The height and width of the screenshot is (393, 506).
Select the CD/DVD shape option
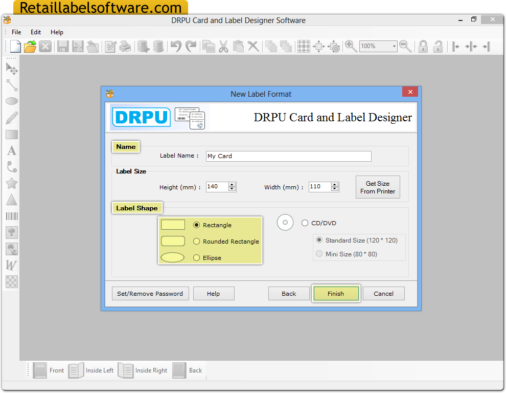tap(305, 223)
